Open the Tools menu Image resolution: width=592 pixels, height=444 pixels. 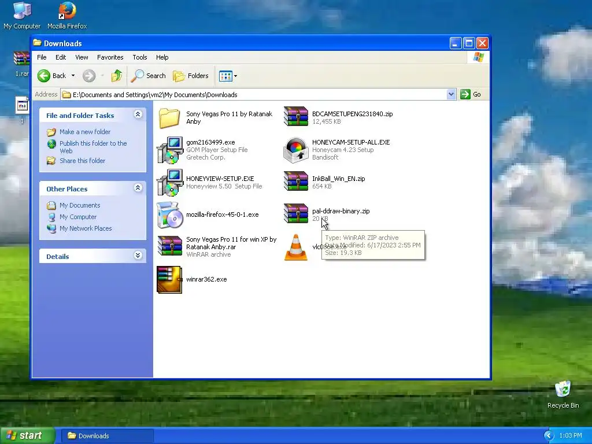pyautogui.click(x=140, y=57)
